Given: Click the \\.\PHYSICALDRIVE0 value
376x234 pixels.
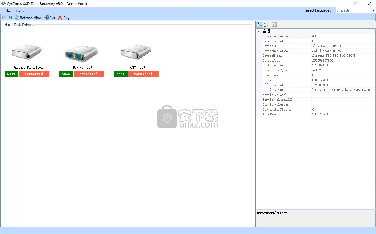Looking at the screenshot, I should [x=328, y=46].
